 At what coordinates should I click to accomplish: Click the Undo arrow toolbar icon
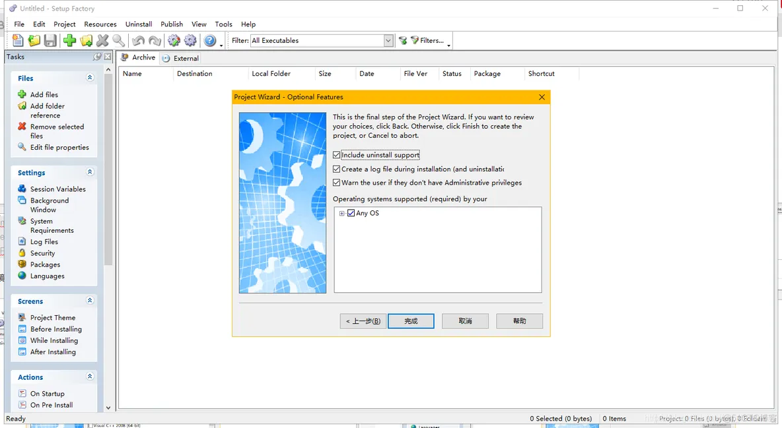pos(138,41)
